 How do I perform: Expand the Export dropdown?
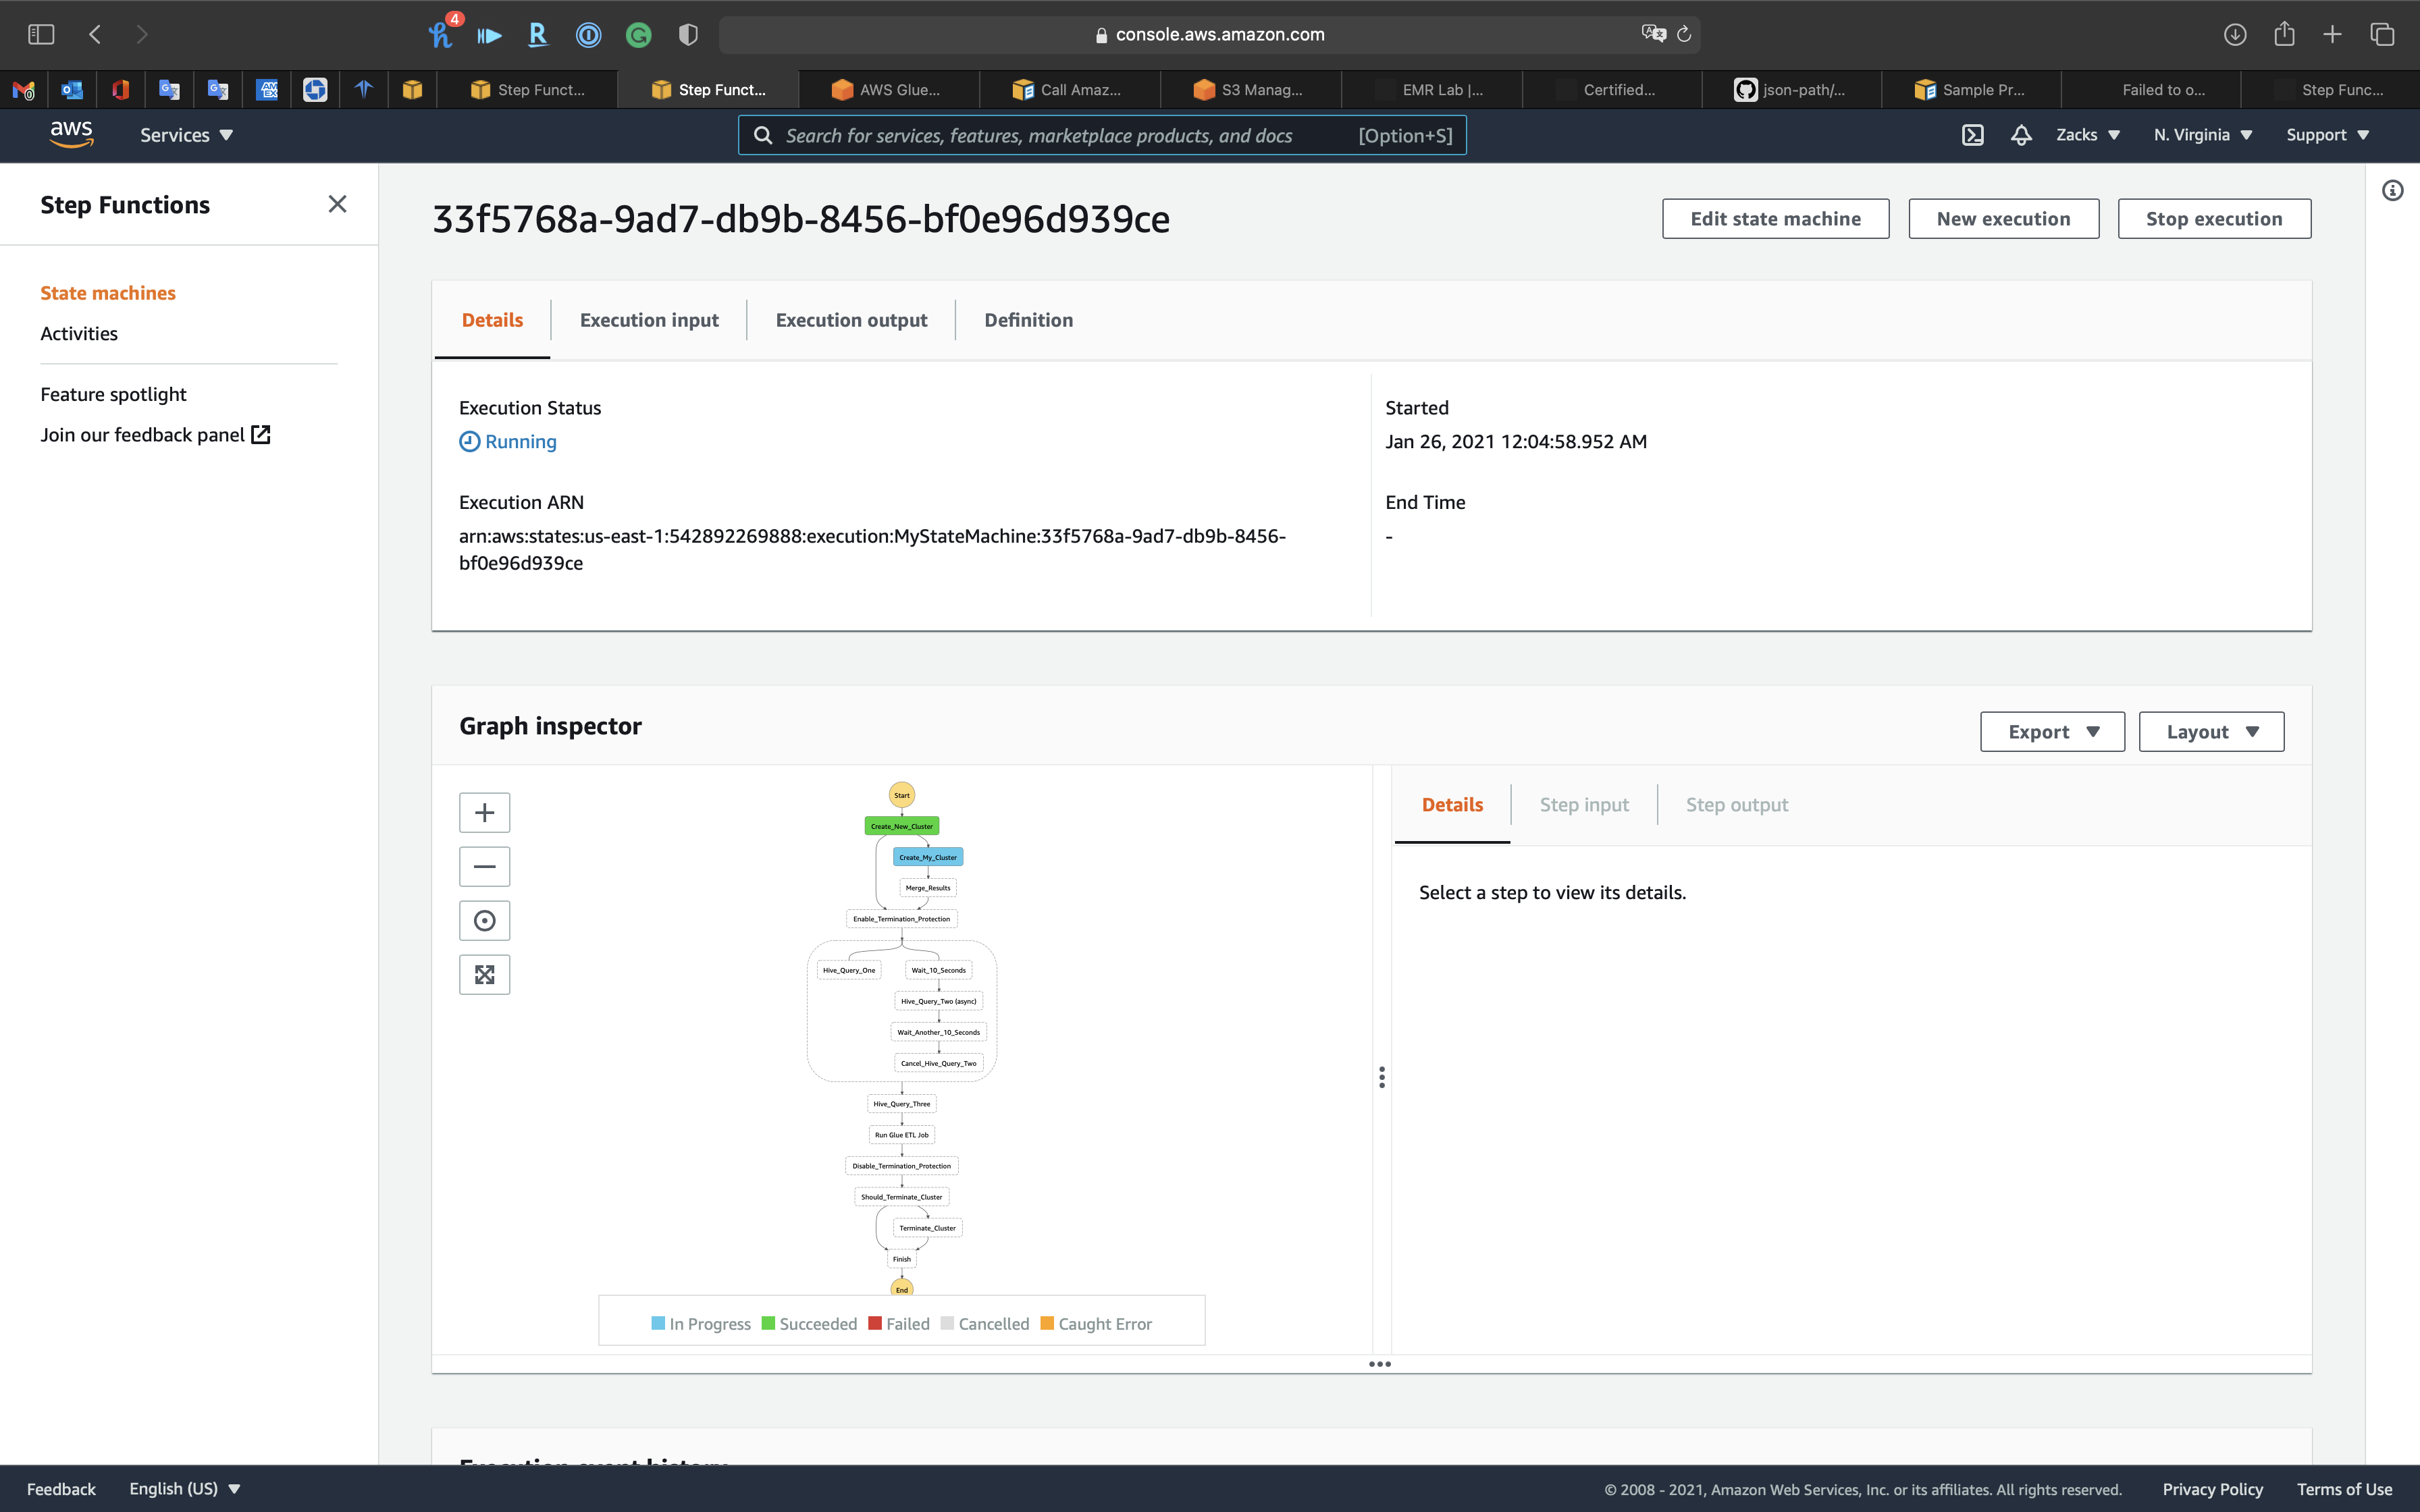pyautogui.click(x=2052, y=732)
